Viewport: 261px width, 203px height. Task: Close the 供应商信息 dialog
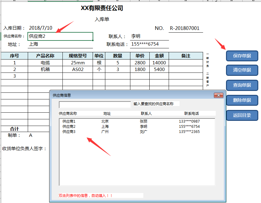pyautogui.click(x=218, y=95)
